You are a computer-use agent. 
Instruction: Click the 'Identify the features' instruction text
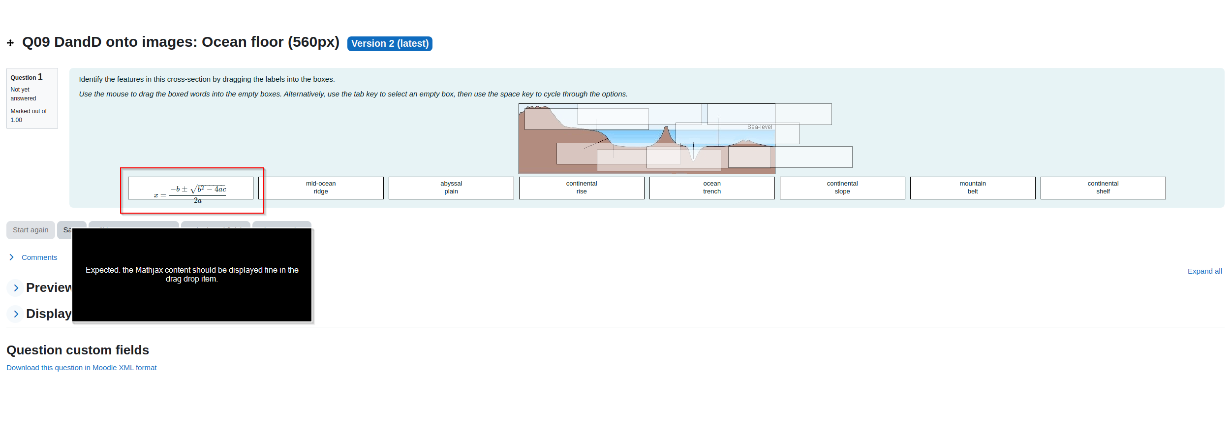point(207,79)
